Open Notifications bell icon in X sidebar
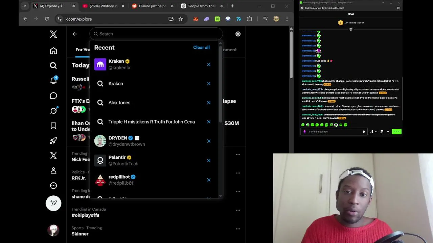 [x=53, y=81]
